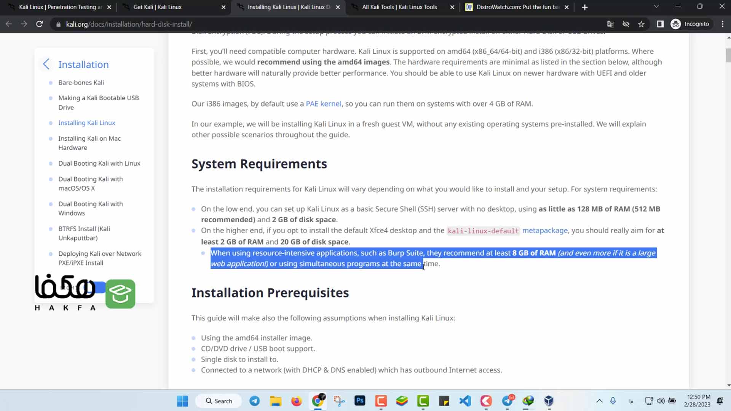Bookmark this page with the star icon
The width and height of the screenshot is (731, 411).
(641, 24)
